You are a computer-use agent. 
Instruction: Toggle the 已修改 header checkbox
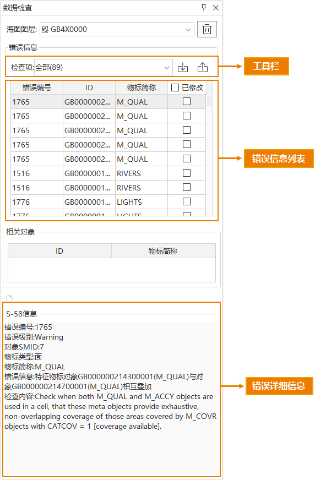tap(175, 88)
